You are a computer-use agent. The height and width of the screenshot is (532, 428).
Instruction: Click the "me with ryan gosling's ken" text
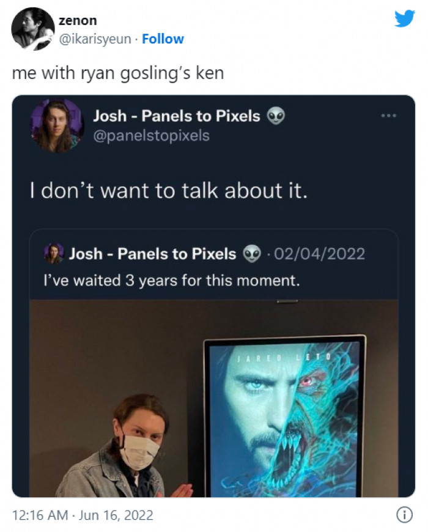coord(118,73)
